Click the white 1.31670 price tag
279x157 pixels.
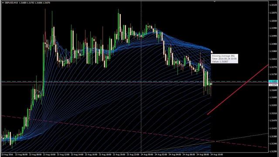point(273,85)
